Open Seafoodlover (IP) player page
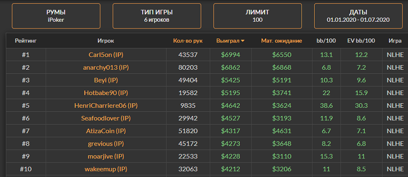Image resolution: width=408 pixels, height=177 pixels. click(x=106, y=118)
